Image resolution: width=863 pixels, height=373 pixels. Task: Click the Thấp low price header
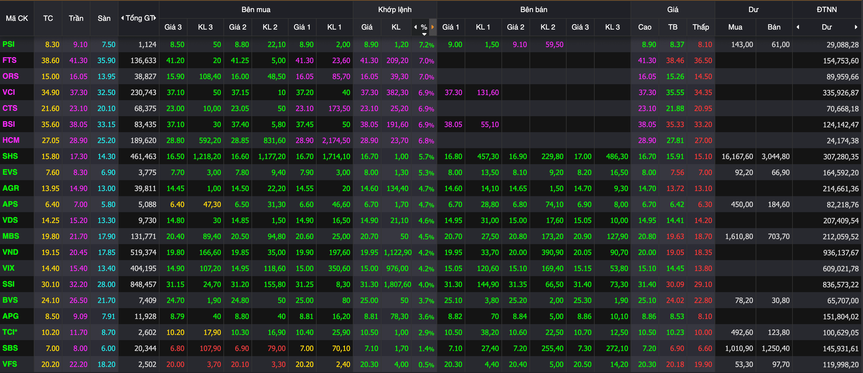tap(701, 27)
